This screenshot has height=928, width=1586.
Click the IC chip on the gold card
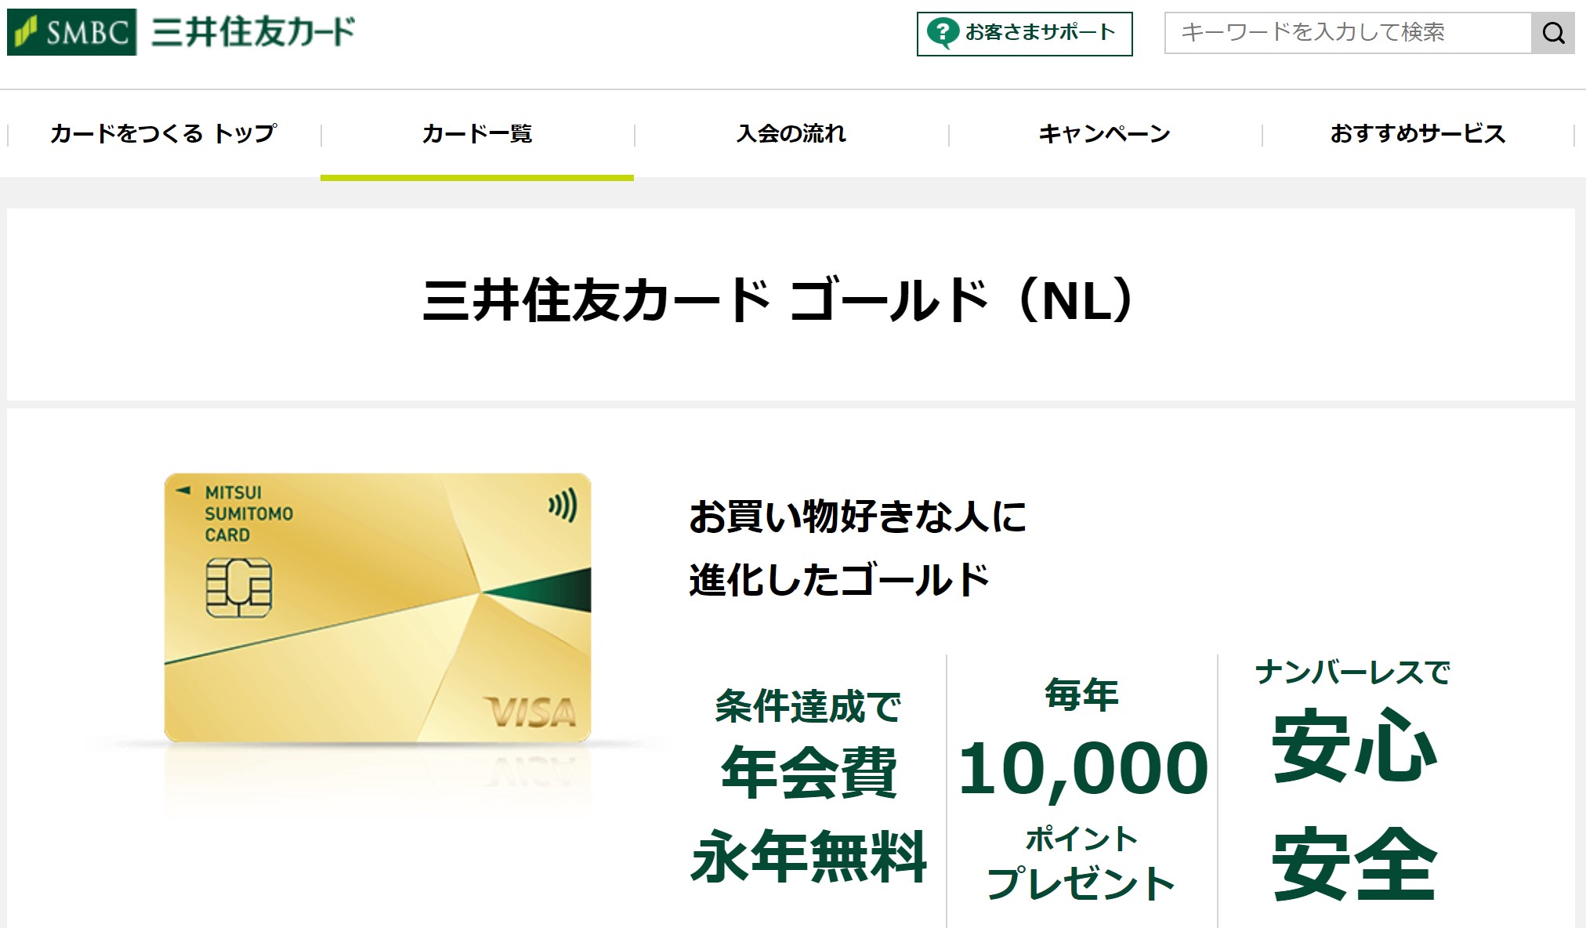point(238,588)
